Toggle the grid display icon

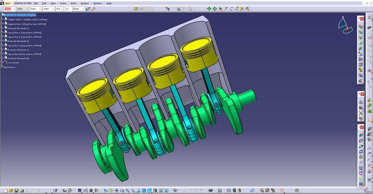click(282, 190)
